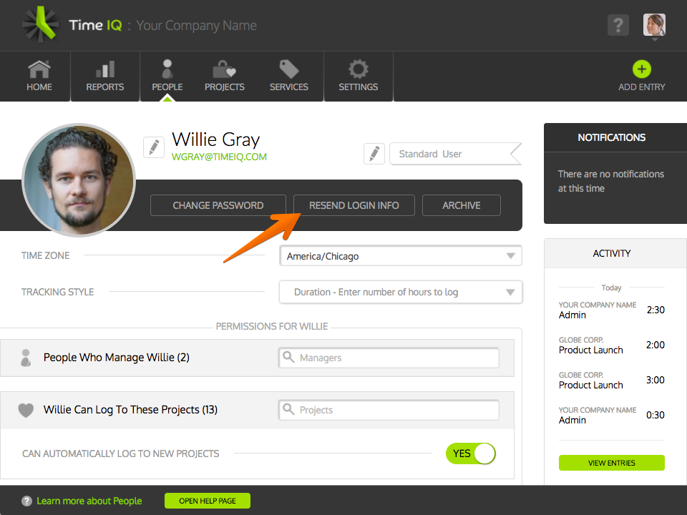Click the Settings gear icon
Screen dimensions: 687x515
pyautogui.click(x=359, y=69)
